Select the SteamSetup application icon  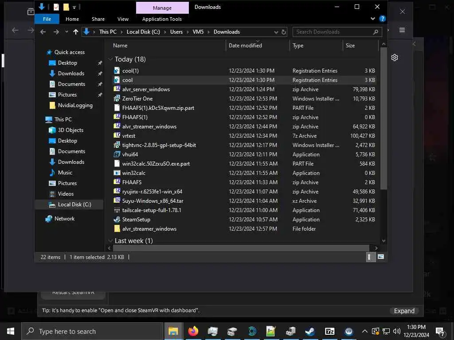click(x=117, y=220)
